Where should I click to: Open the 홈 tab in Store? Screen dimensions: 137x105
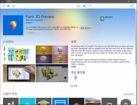(4, 6)
